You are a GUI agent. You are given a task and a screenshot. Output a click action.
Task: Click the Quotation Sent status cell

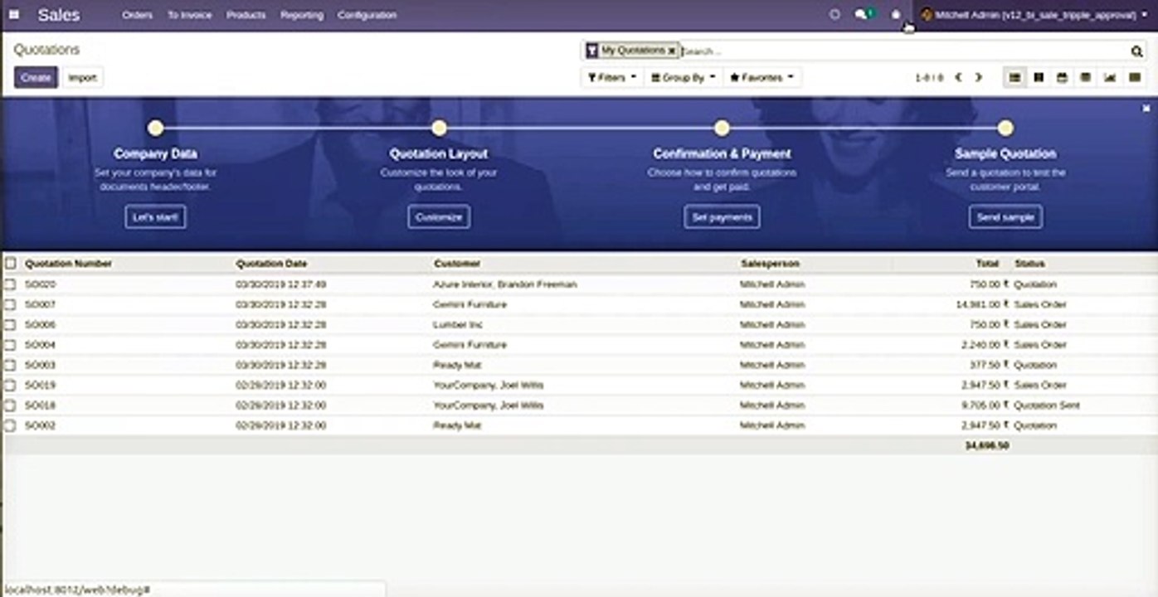pos(1047,405)
